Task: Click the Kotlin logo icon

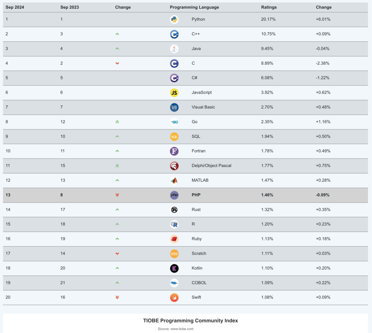Action: (174, 268)
